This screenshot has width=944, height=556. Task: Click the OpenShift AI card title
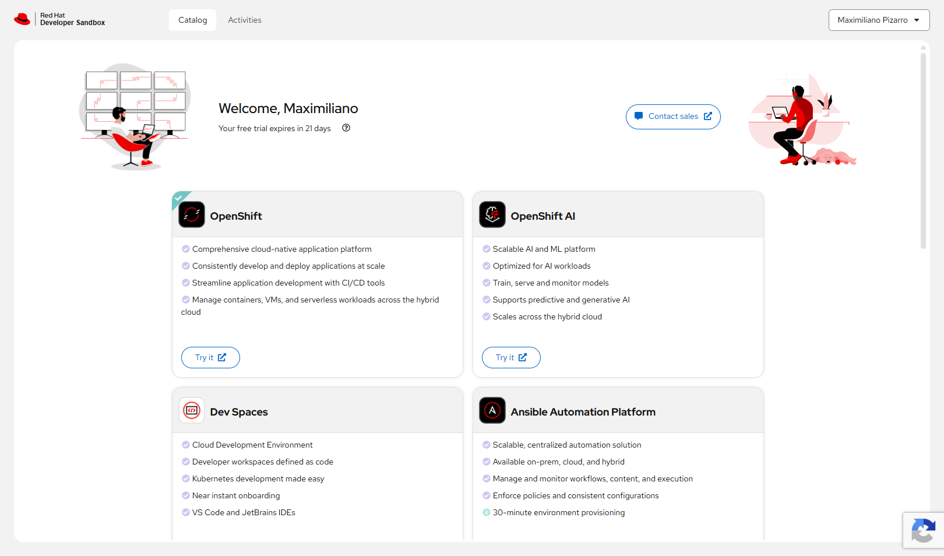(543, 216)
